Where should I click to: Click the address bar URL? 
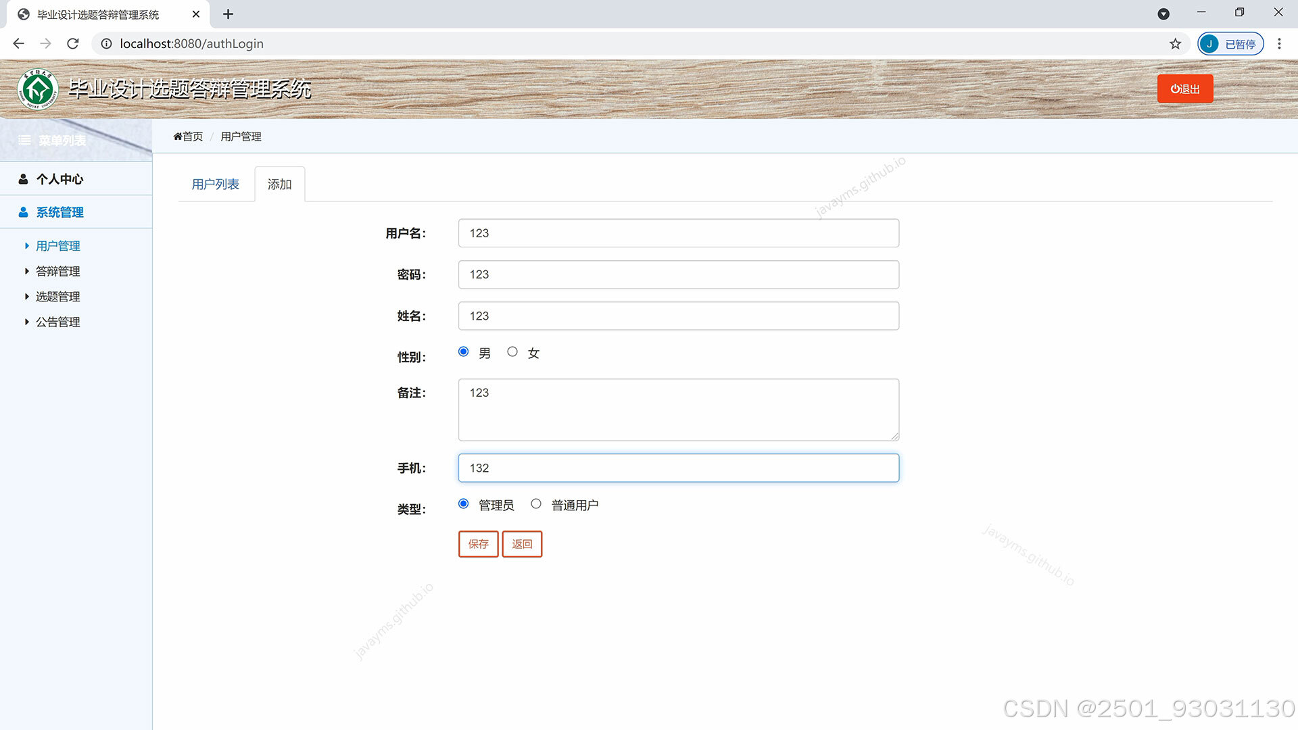click(x=191, y=44)
